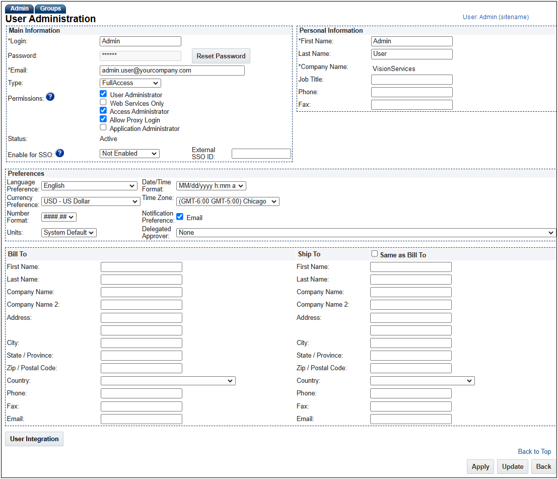
Task: Enable the Web Services Only permission
Action: [x=103, y=102]
